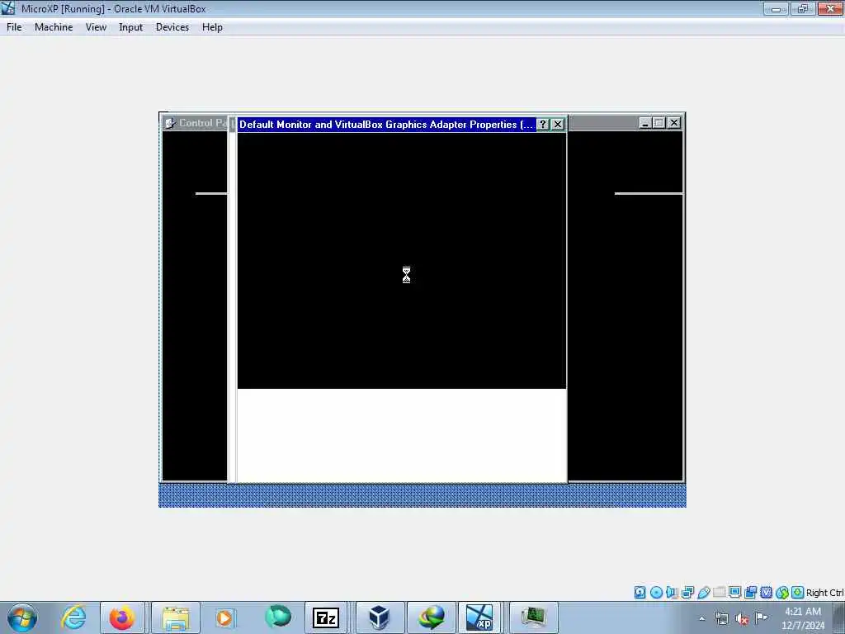
Task: Click the audio status icon
Action: (672, 593)
